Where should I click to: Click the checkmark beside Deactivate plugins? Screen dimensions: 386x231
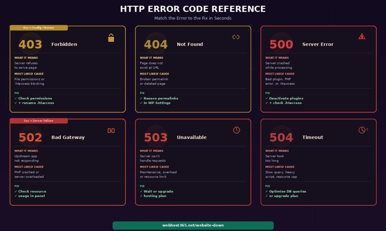[x=266, y=98]
